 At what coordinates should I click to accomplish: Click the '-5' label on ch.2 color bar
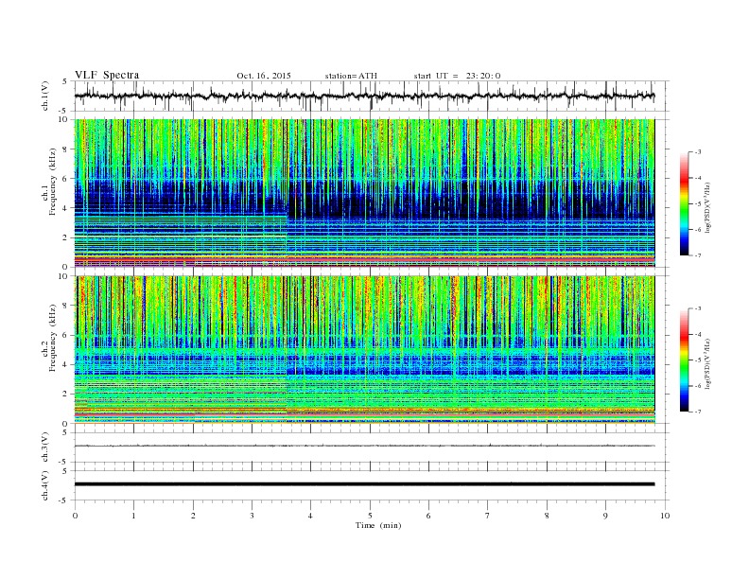point(697,360)
